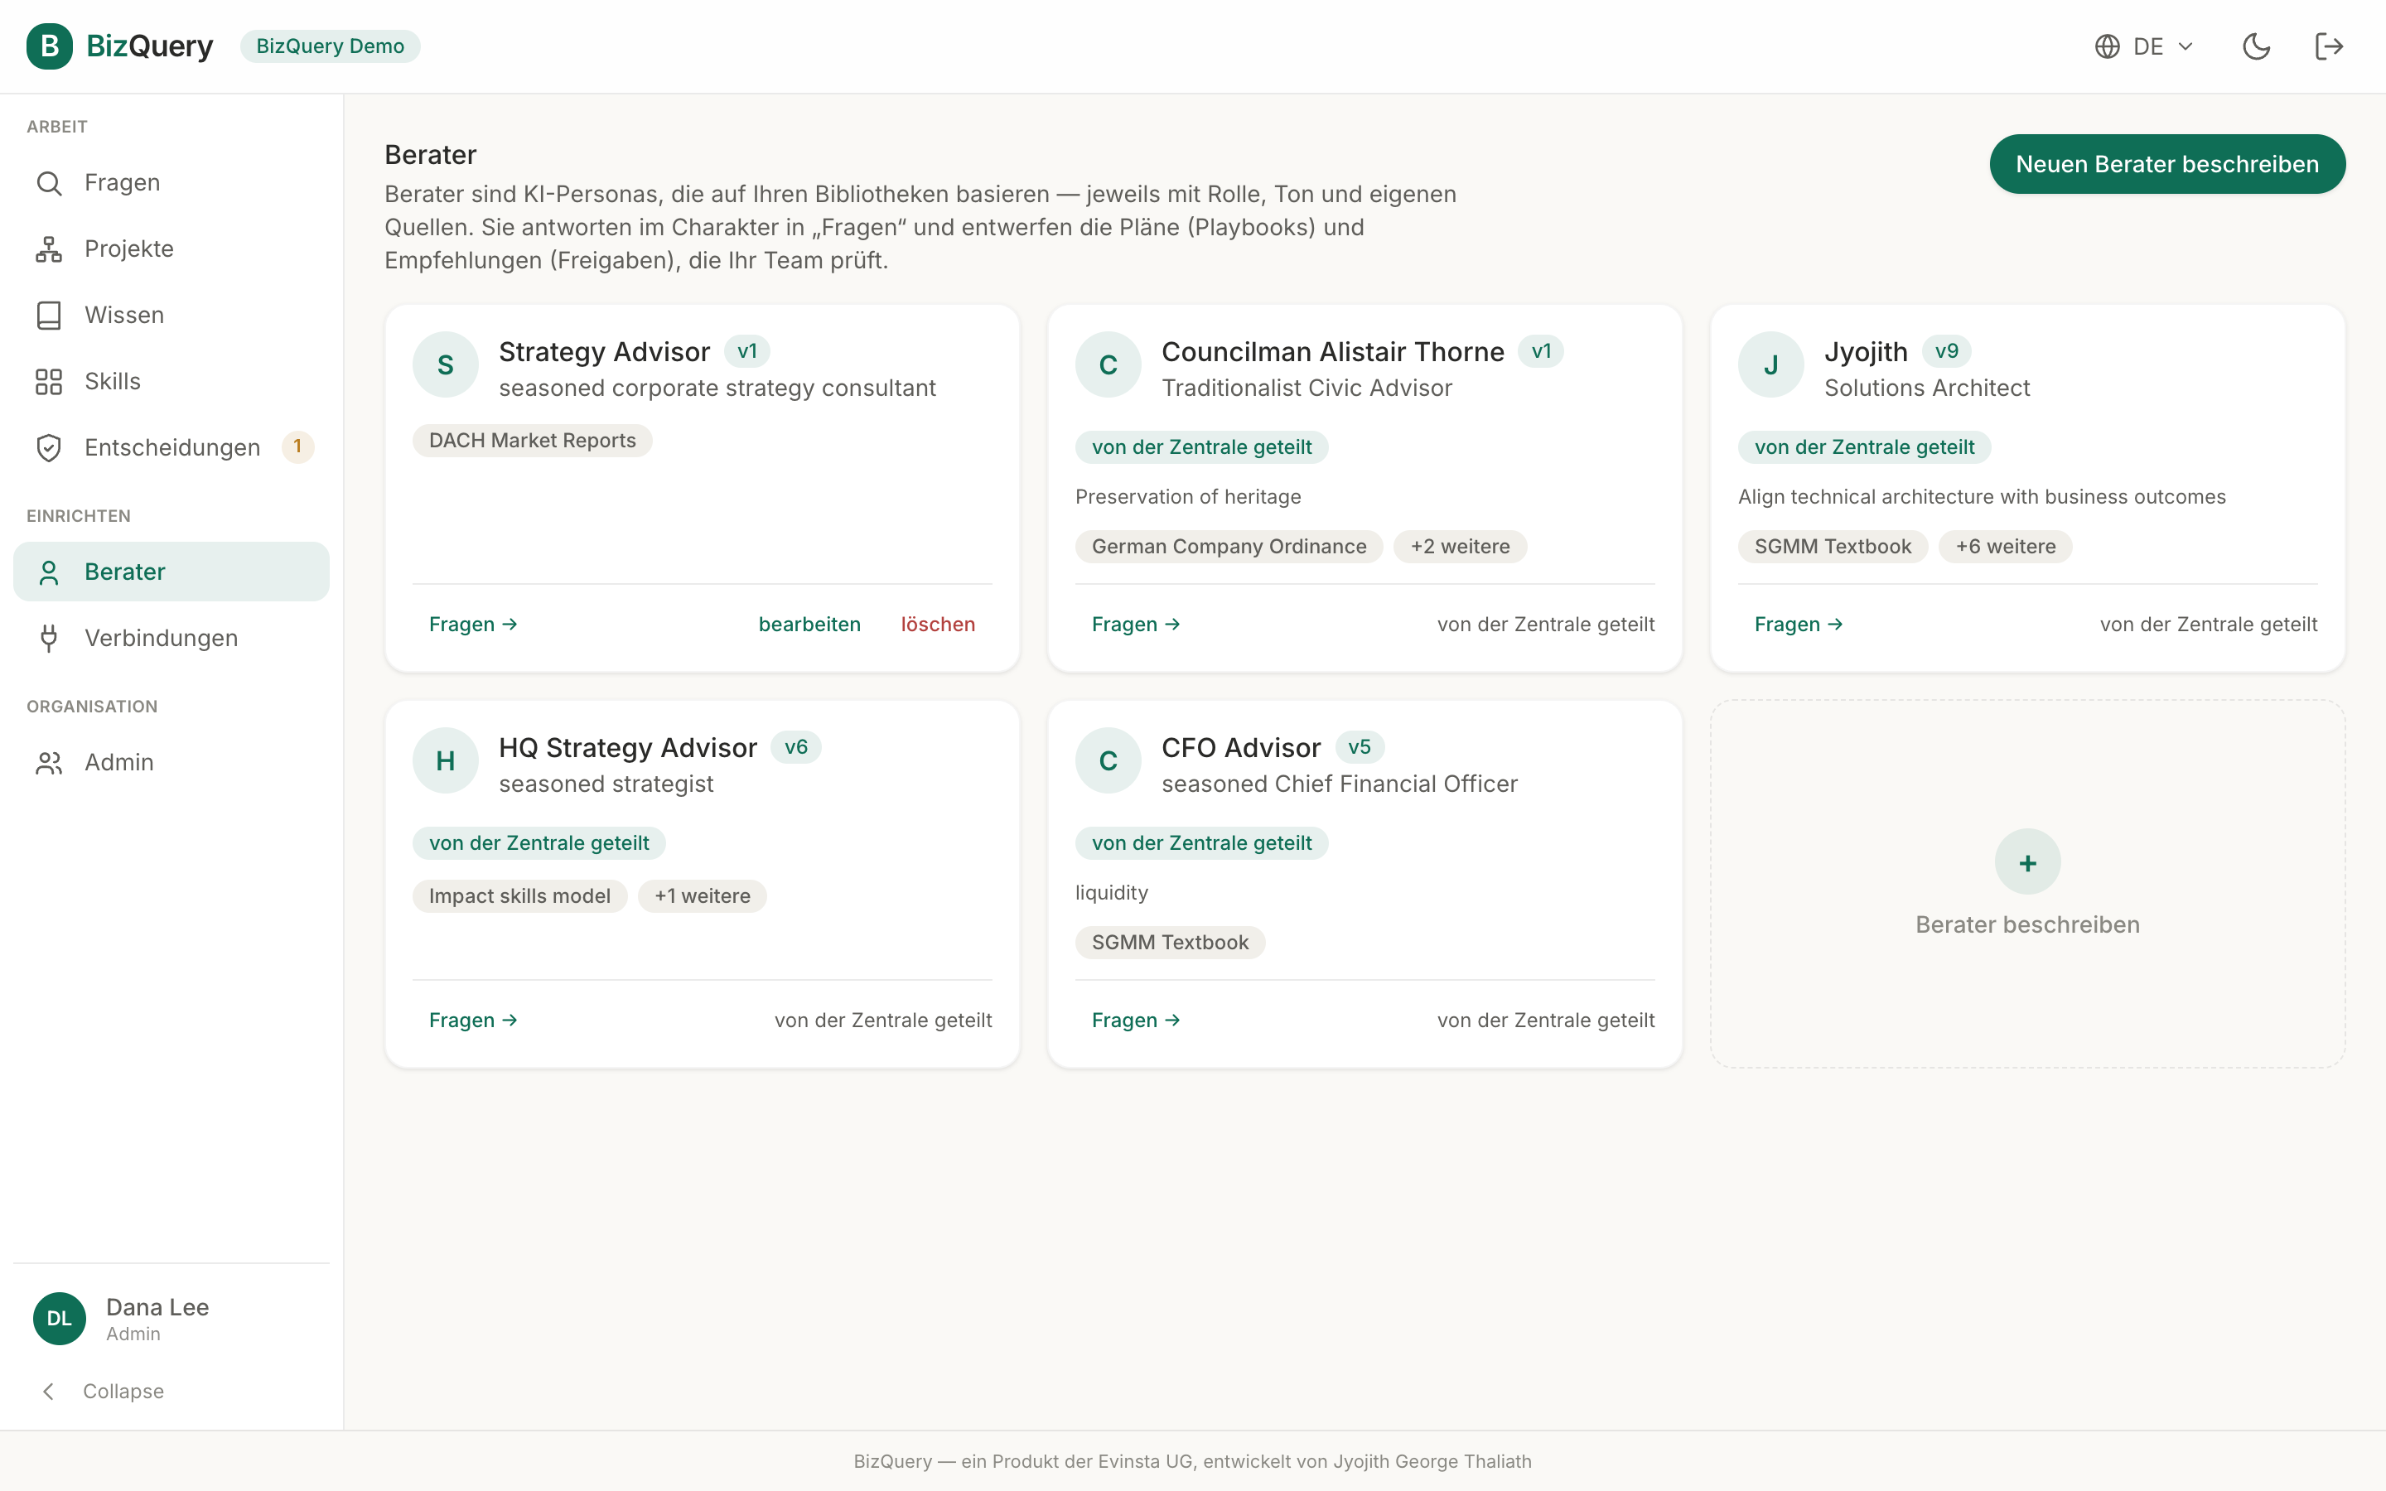Image resolution: width=2386 pixels, height=1491 pixels.
Task: Click SGMM Textbook tag on Jyojith card
Action: coord(1833,547)
